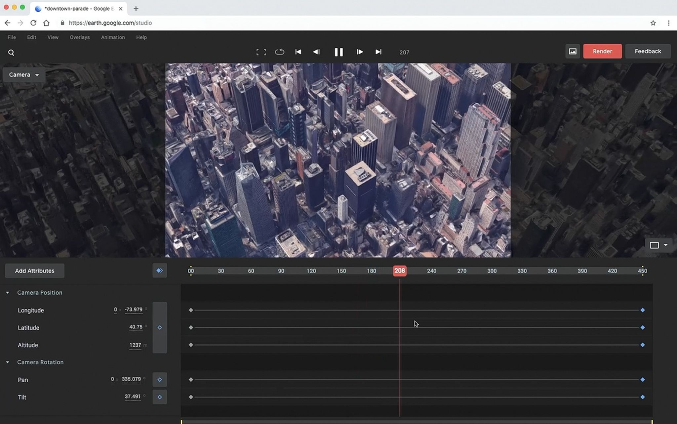The width and height of the screenshot is (677, 424).
Task: Open the Camera dropdown
Action: point(23,74)
